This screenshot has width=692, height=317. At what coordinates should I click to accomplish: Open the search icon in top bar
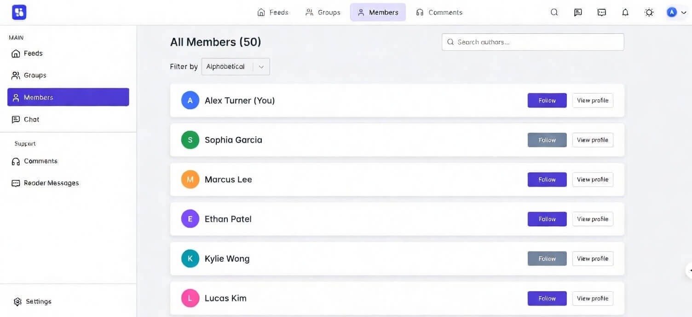[x=554, y=12]
